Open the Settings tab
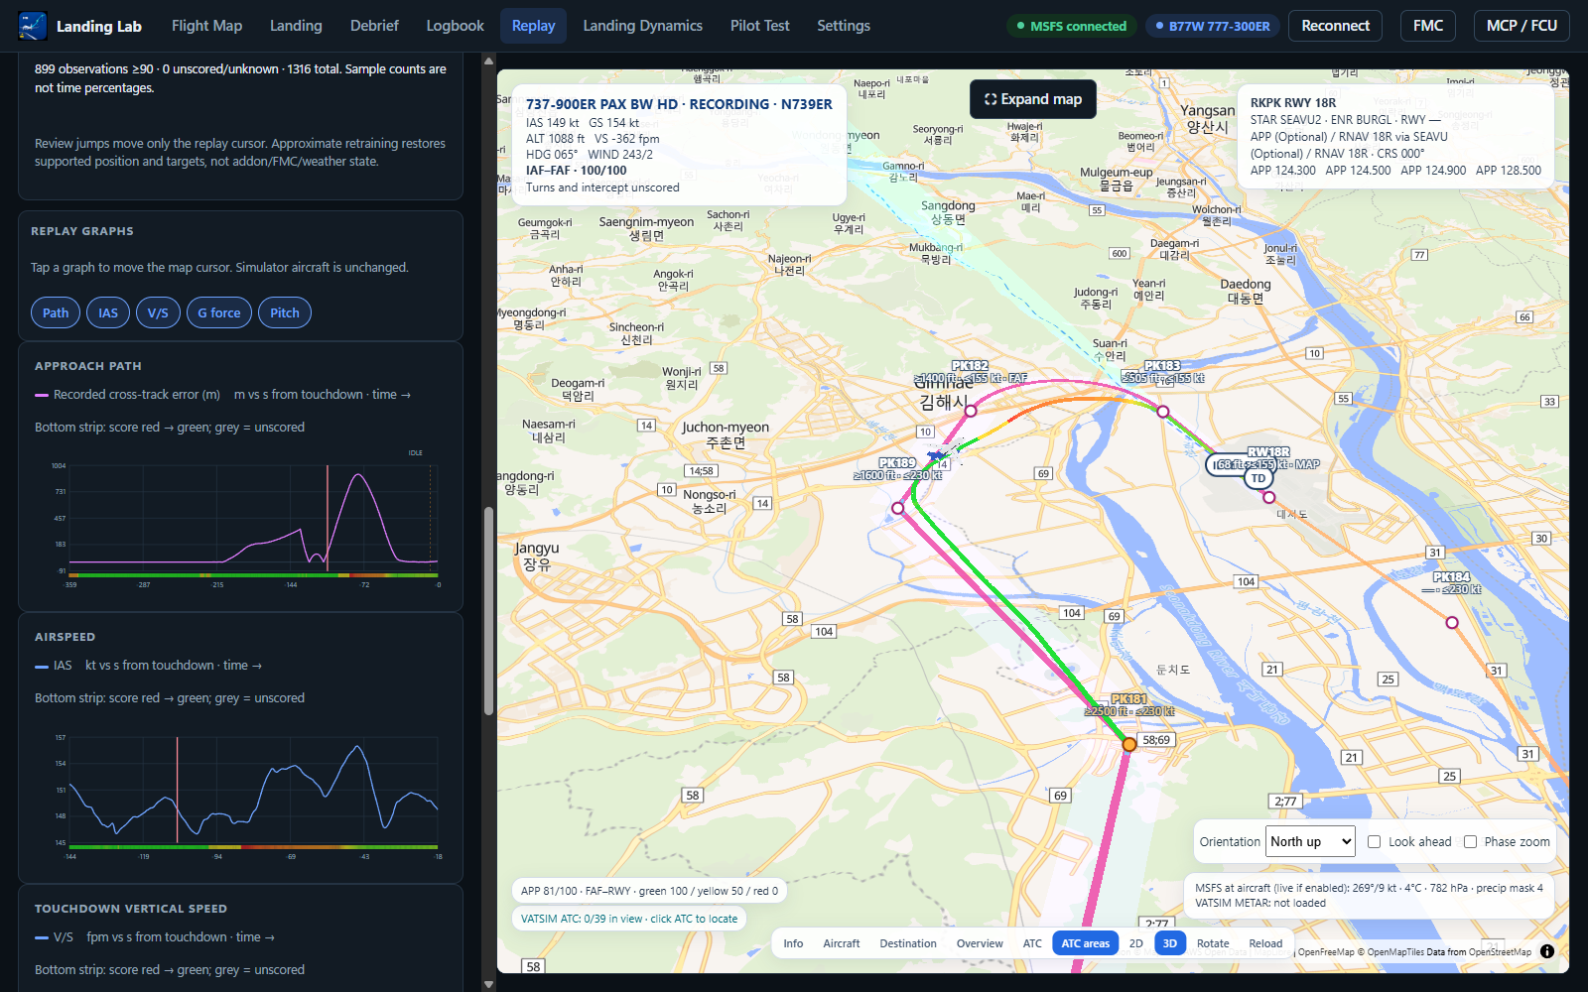 click(844, 26)
